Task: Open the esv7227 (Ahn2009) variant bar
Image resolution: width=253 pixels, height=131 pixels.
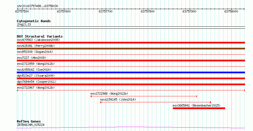Action: 131,61
